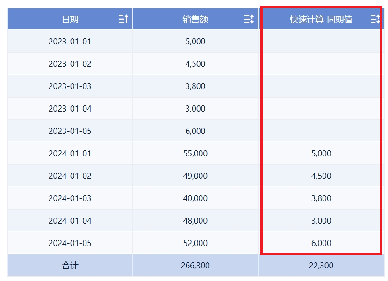Click the 6,000 same-period value for 2024-01-05
This screenshot has height=281, width=388.
(x=321, y=243)
